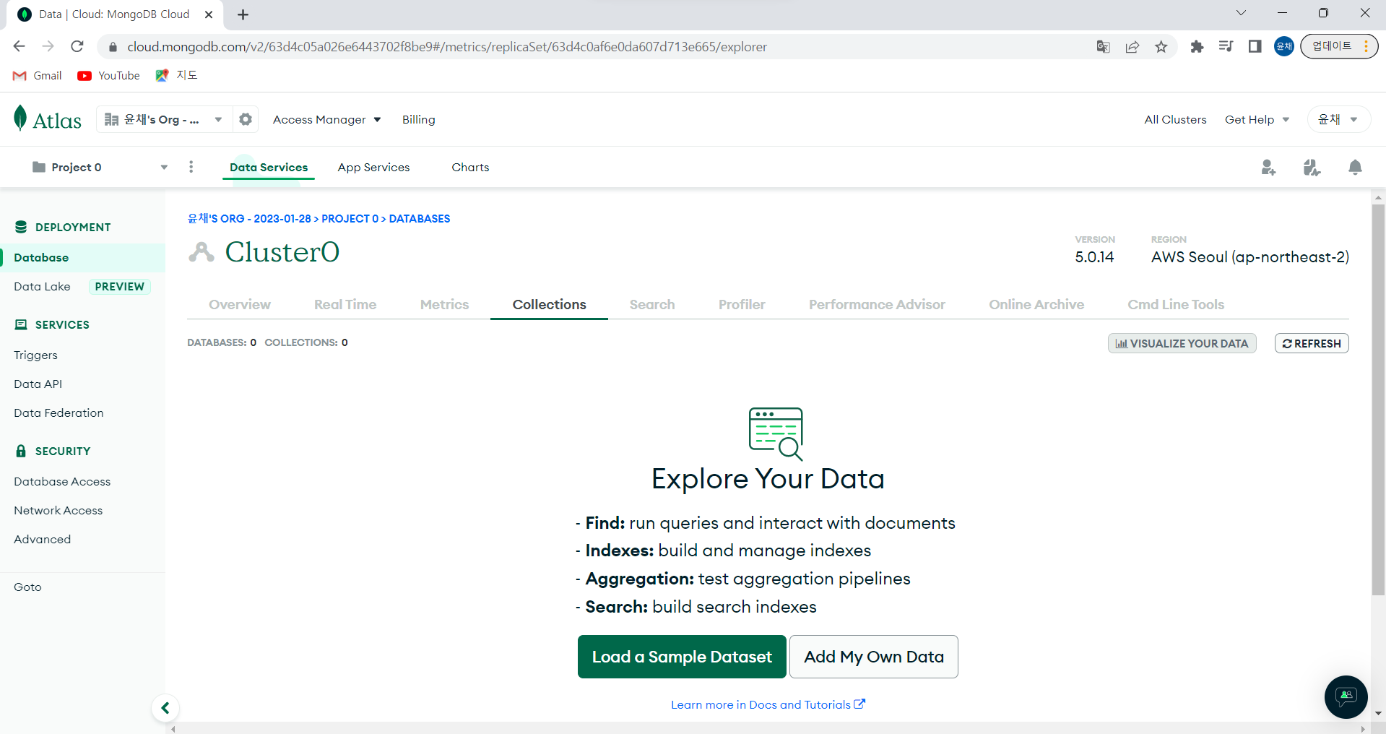
Task: Open Triggers in the sidebar
Action: pyautogui.click(x=35, y=355)
